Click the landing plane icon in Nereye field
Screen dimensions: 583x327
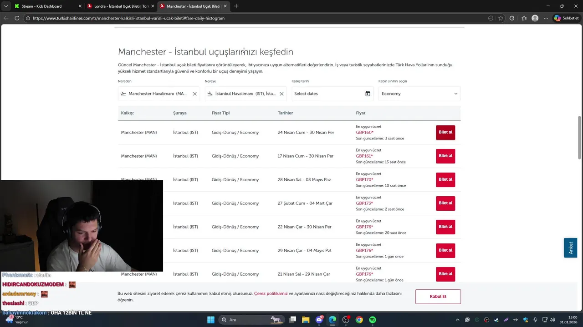click(x=210, y=94)
